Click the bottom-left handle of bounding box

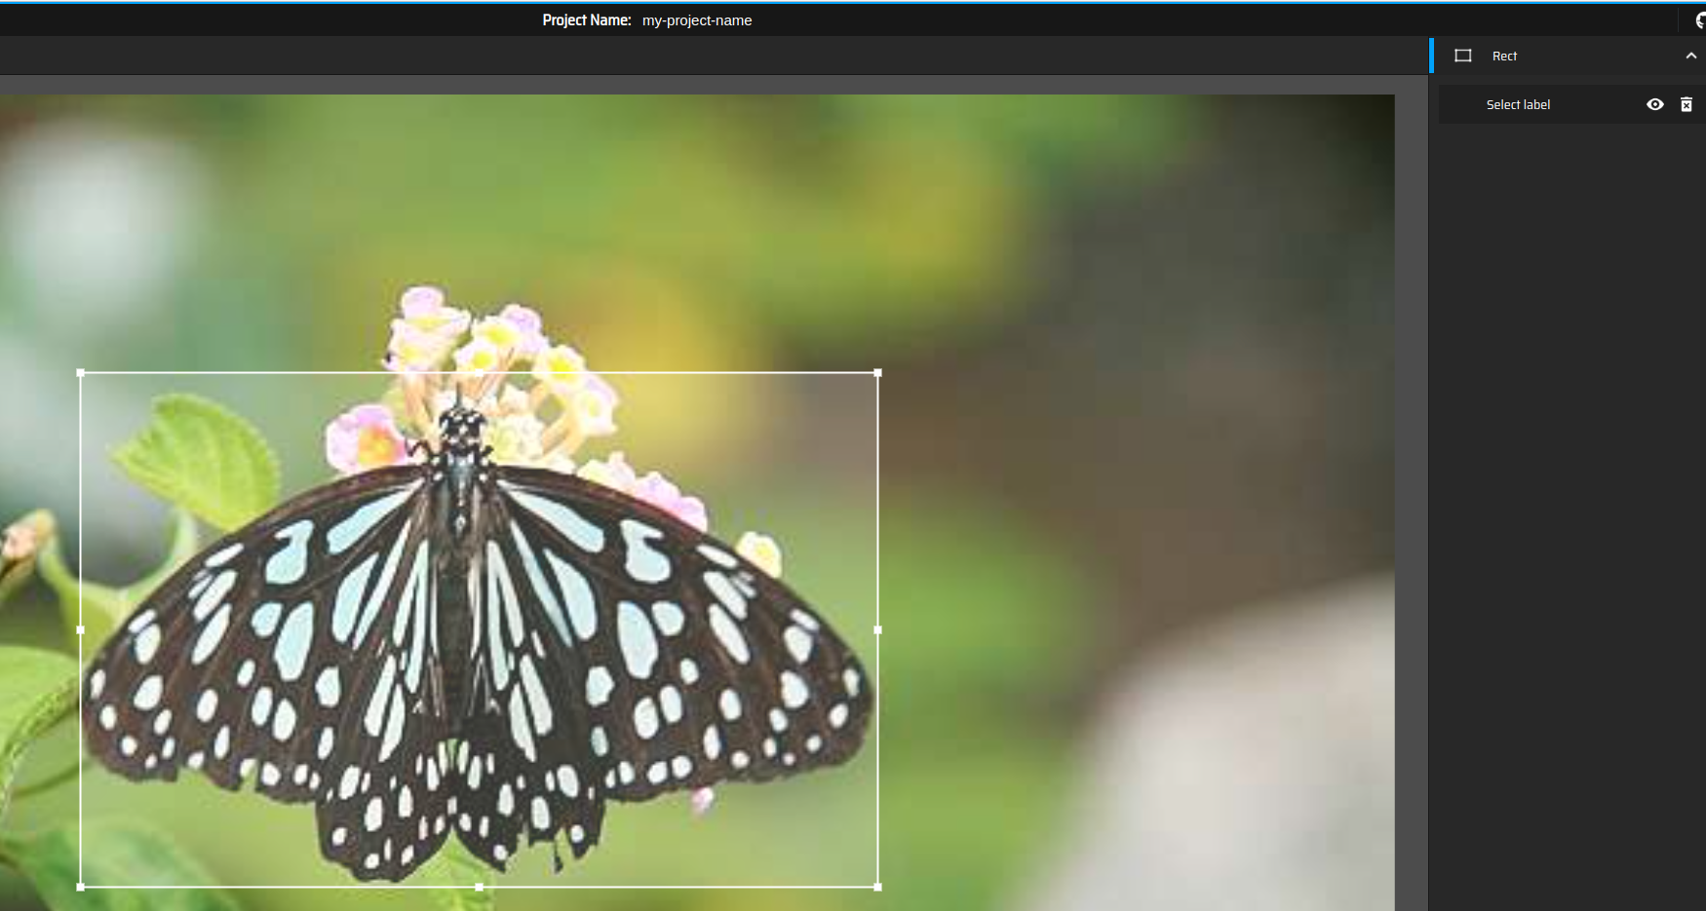tap(81, 887)
